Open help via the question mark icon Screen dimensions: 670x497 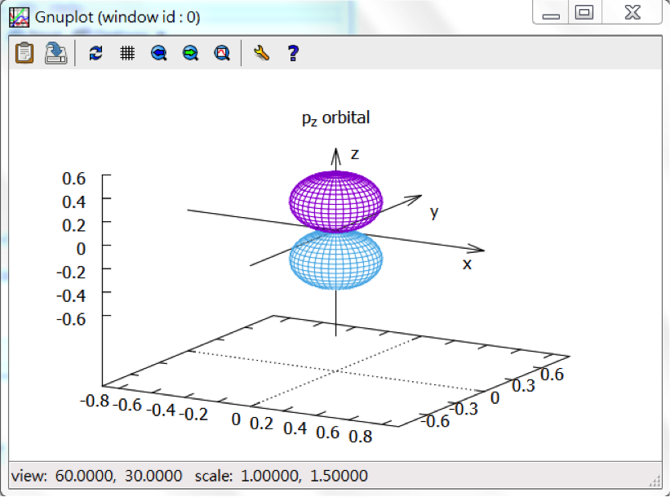pos(293,54)
